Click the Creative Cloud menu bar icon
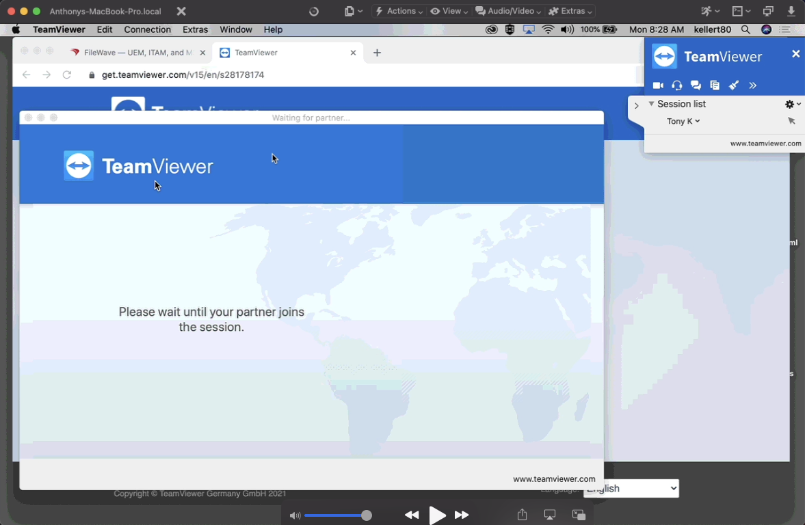Image resolution: width=805 pixels, height=525 pixels. 491,30
